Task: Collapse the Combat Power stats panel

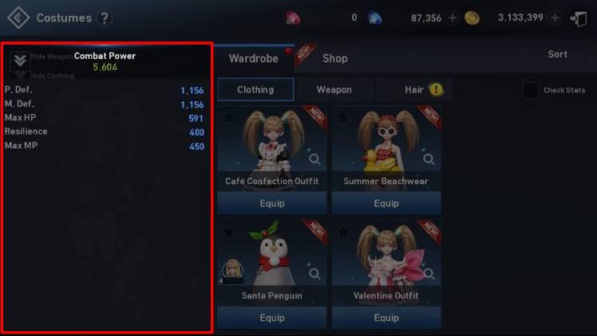Action: pos(20,61)
